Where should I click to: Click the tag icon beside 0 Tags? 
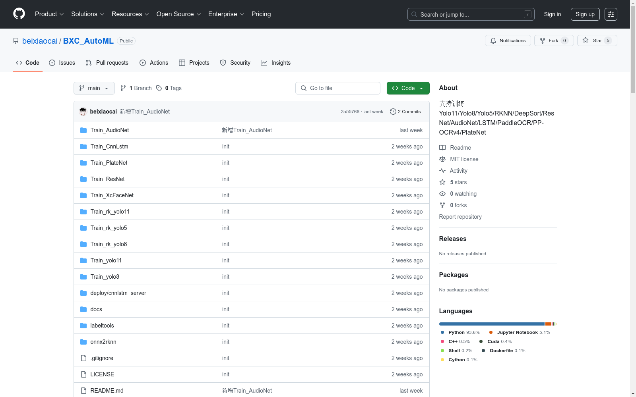click(x=159, y=88)
